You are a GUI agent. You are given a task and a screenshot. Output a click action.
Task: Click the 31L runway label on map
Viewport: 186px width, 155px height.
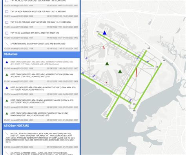click(134, 104)
